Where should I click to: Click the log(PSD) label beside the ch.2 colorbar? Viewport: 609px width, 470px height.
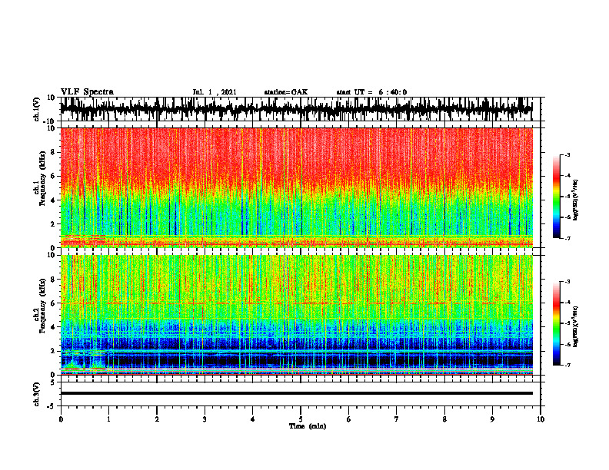tap(575, 326)
